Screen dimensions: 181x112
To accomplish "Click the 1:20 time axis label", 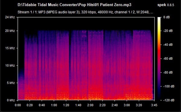I will point(66,105).
